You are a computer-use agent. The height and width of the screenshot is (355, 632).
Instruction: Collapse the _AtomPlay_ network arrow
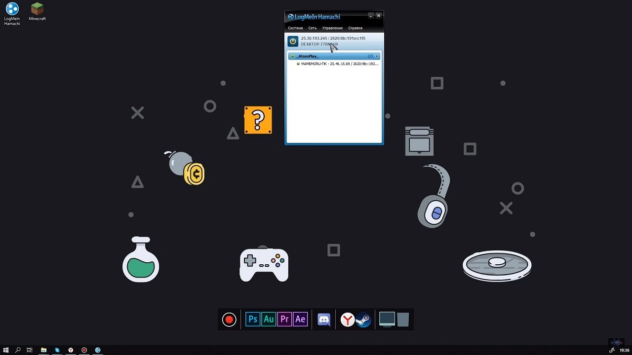377,56
